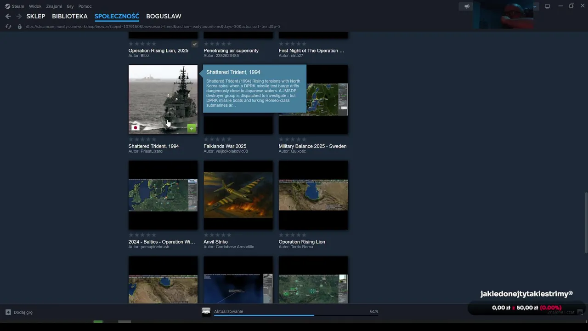Click the padlock icon beside the URL
This screenshot has width=588, height=331.
[20, 27]
